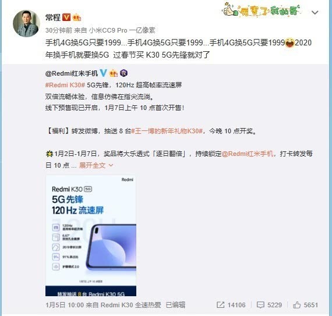Open the Redmi K30 promotional poster image
This screenshot has width=332, height=316.
click(91, 236)
